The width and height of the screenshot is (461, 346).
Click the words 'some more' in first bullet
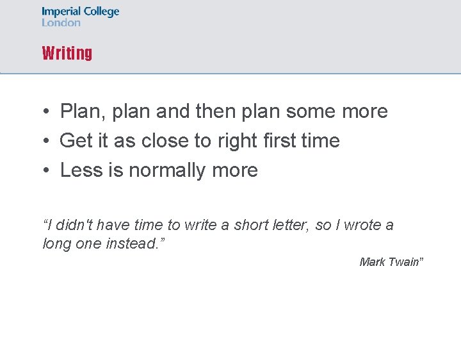(337, 111)
